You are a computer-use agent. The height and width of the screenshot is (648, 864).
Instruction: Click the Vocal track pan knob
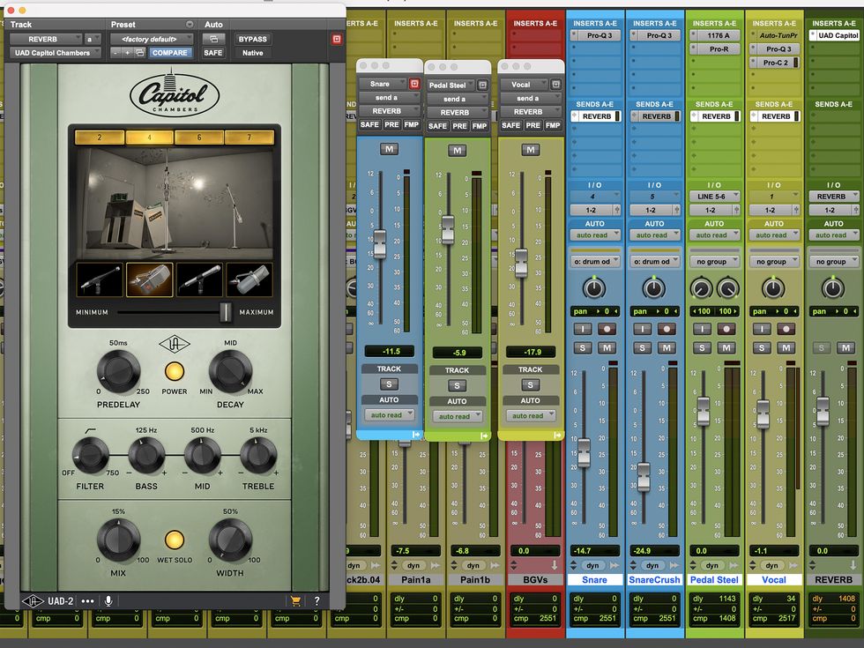click(x=773, y=288)
